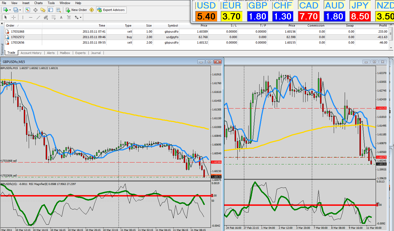Select order row 17032656

[x=197, y=42]
